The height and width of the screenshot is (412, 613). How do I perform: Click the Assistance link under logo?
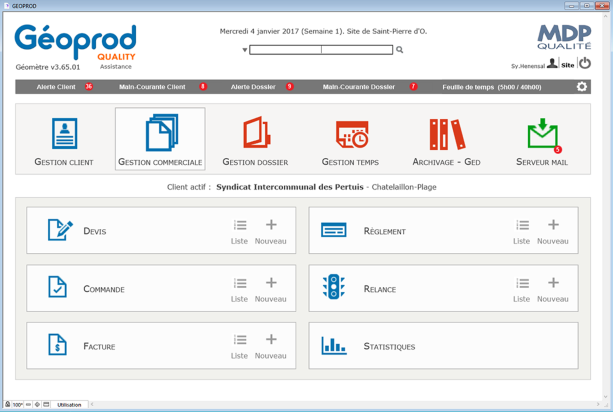click(116, 67)
